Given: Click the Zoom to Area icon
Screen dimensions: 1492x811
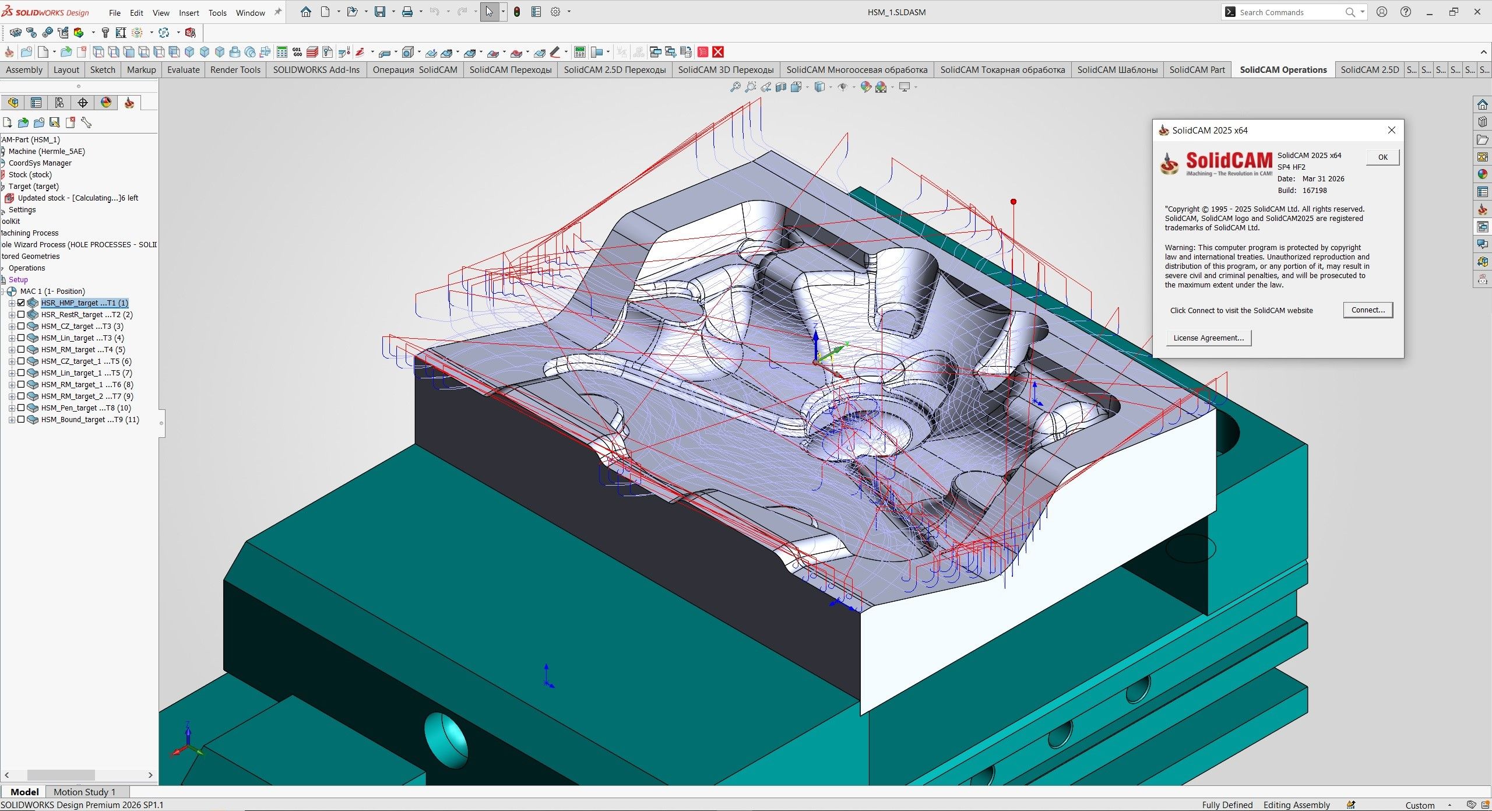Looking at the screenshot, I should (x=751, y=87).
